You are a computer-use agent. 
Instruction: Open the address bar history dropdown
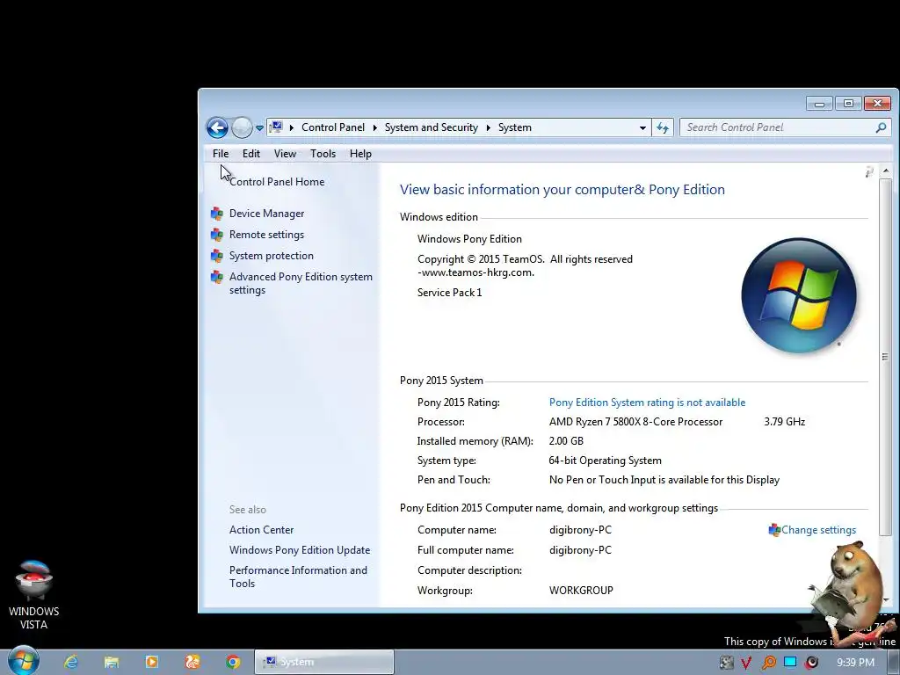[x=642, y=128]
